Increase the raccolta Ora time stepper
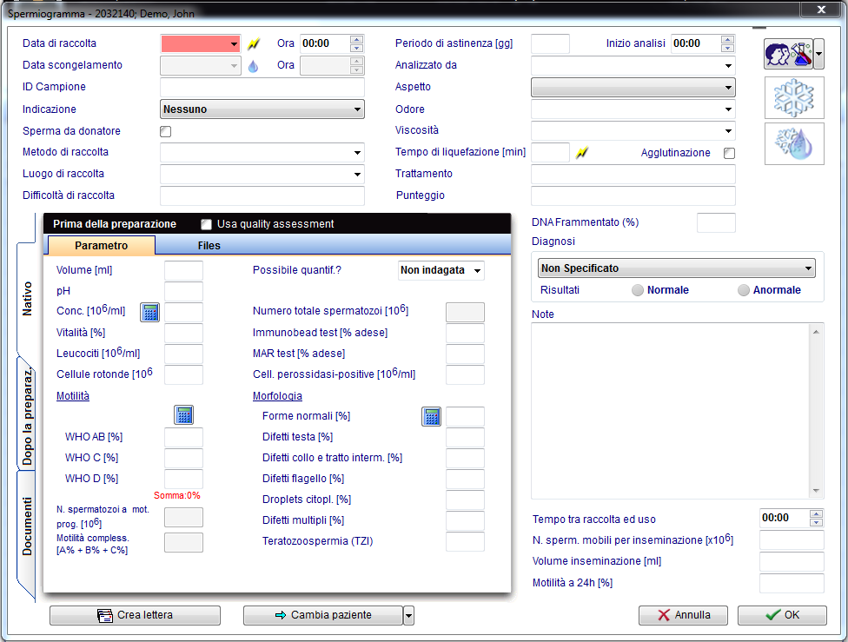The height and width of the screenshot is (642, 848). [356, 39]
